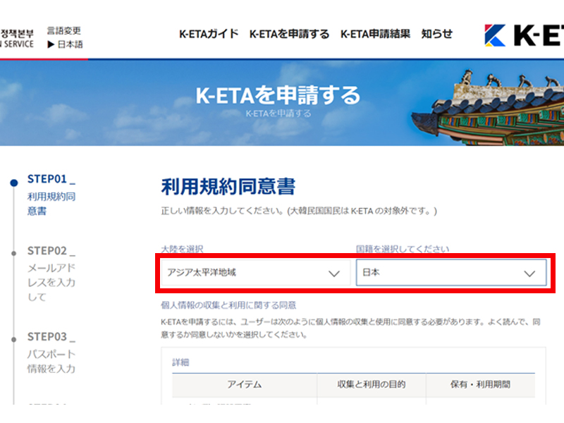564x423 pixels.
Task: Select the STEP02 メールアドレスを入力して step
Action: [51, 274]
